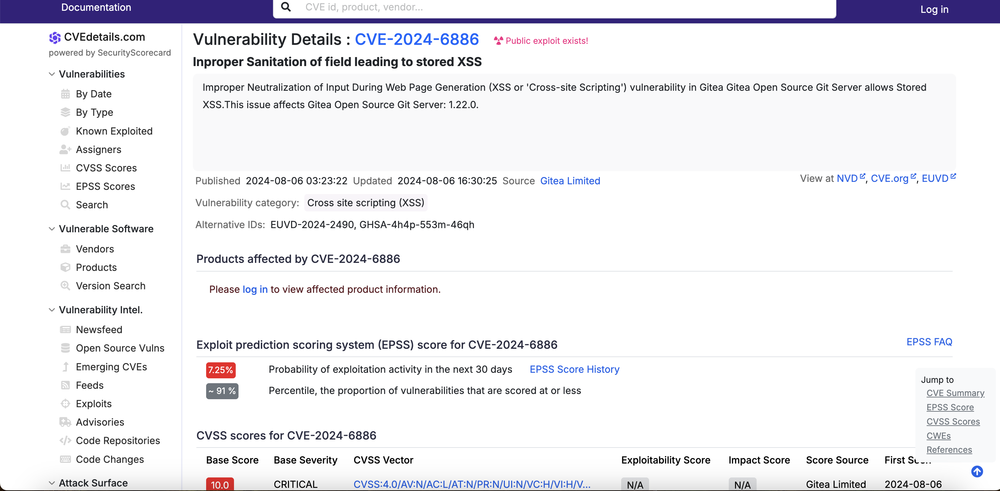Image resolution: width=1000 pixels, height=491 pixels.
Task: Click the Public exploit exists biohazard icon
Action: pos(499,41)
